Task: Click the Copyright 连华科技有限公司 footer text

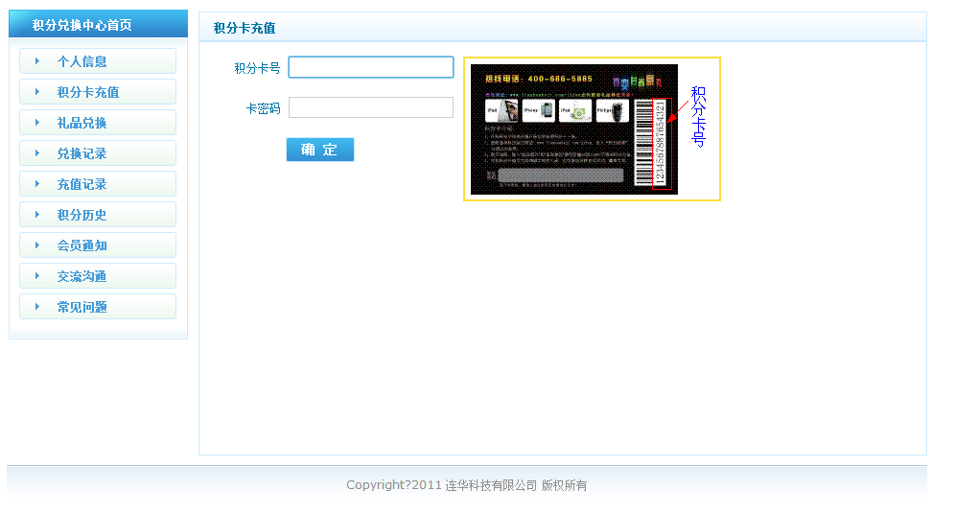Action: [466, 485]
